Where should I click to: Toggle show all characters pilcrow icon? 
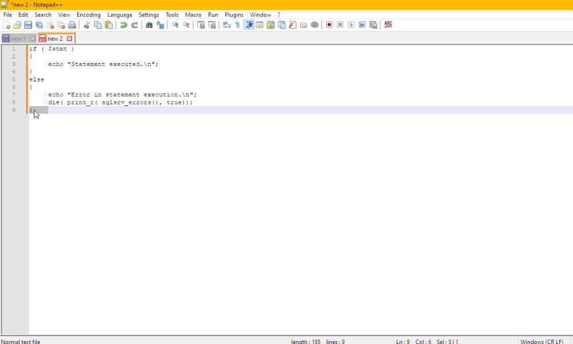click(238, 25)
